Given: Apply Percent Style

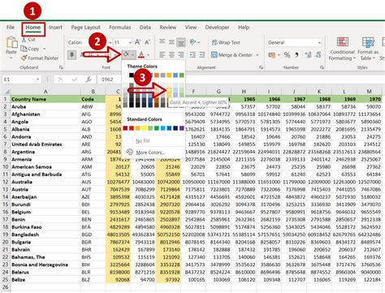Looking at the screenshot, I should (287, 55).
